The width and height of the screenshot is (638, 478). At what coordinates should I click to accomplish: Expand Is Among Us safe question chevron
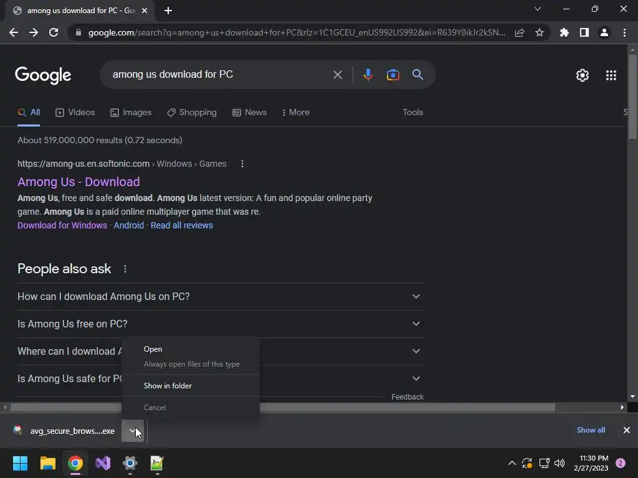[416, 378]
